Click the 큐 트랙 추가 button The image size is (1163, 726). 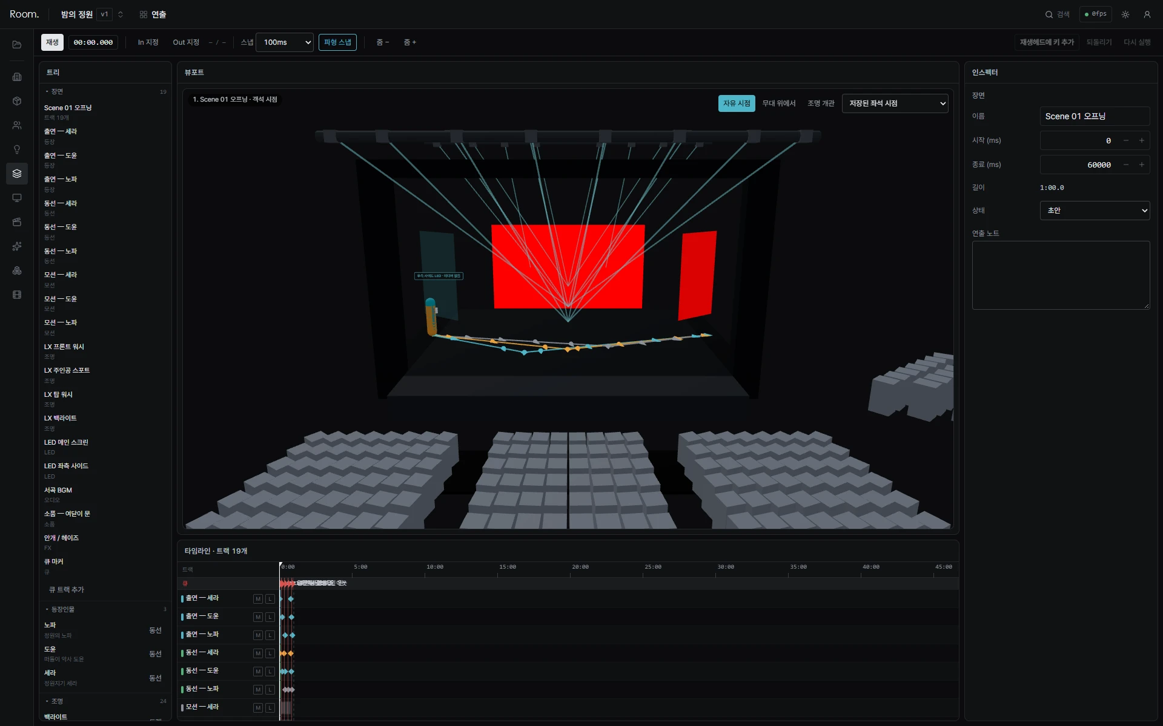(67, 590)
